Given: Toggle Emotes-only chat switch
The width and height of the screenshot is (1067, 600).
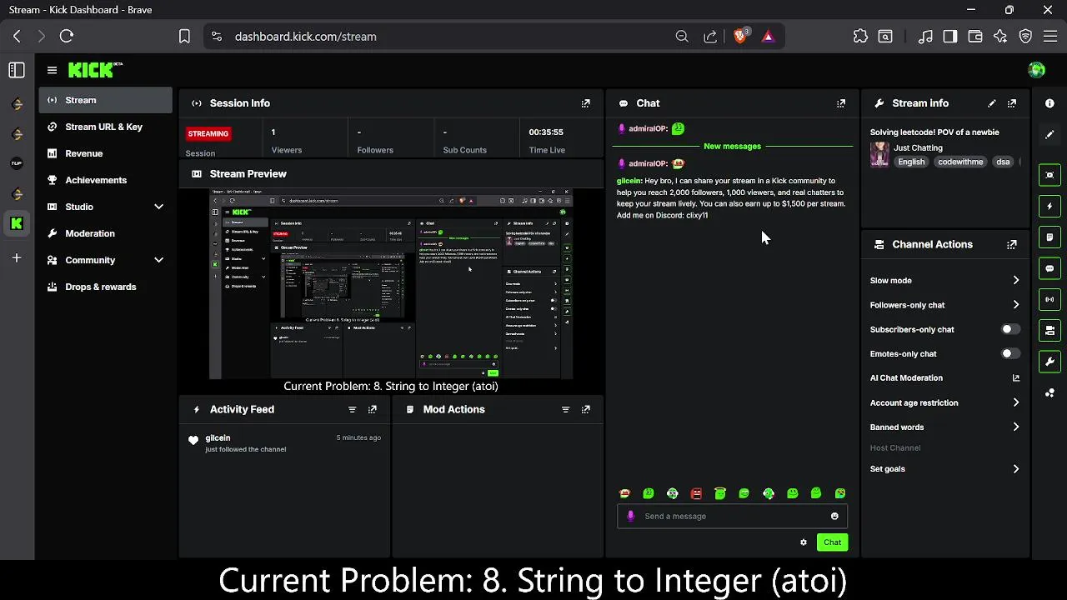Looking at the screenshot, I should click(1009, 353).
